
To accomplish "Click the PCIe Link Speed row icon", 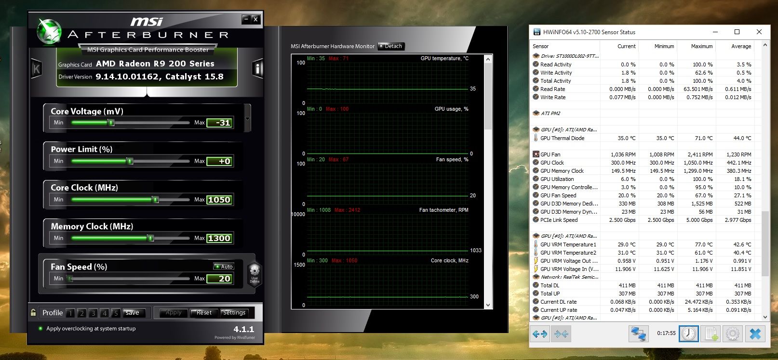I will coord(536,220).
